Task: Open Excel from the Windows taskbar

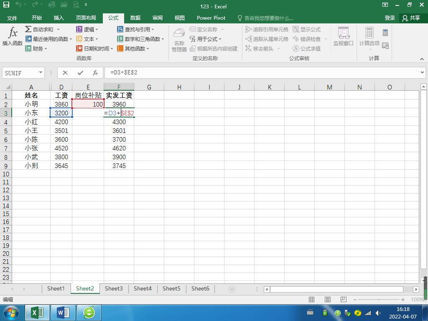Action: (x=37, y=313)
